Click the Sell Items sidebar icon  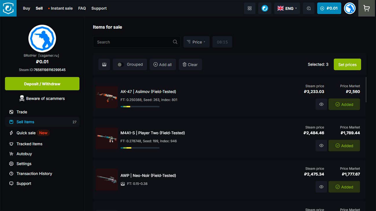pos(11,122)
